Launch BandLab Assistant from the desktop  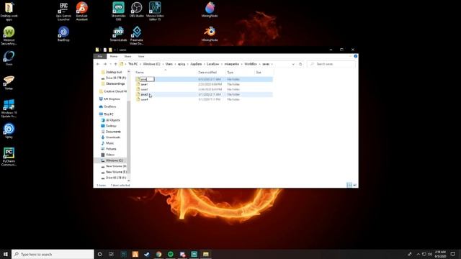tap(81, 12)
